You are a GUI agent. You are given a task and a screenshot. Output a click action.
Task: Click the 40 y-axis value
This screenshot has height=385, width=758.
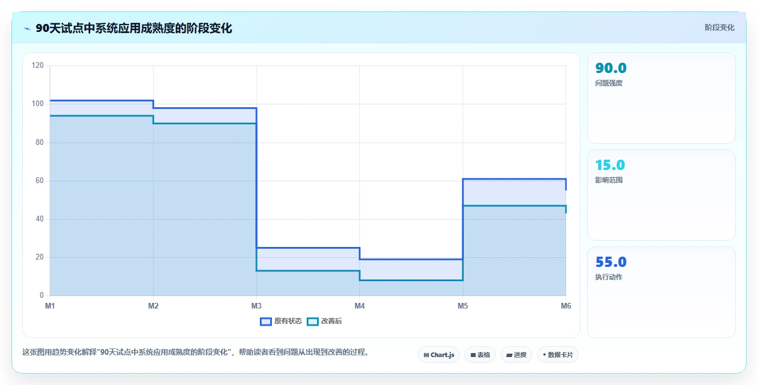(39, 219)
